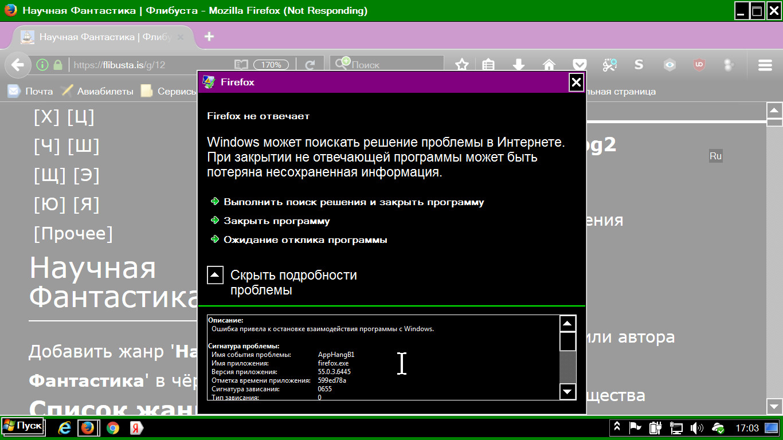Screen dimensions: 783x440
Task: Click the [Щ] letter link
Action: click(x=50, y=175)
